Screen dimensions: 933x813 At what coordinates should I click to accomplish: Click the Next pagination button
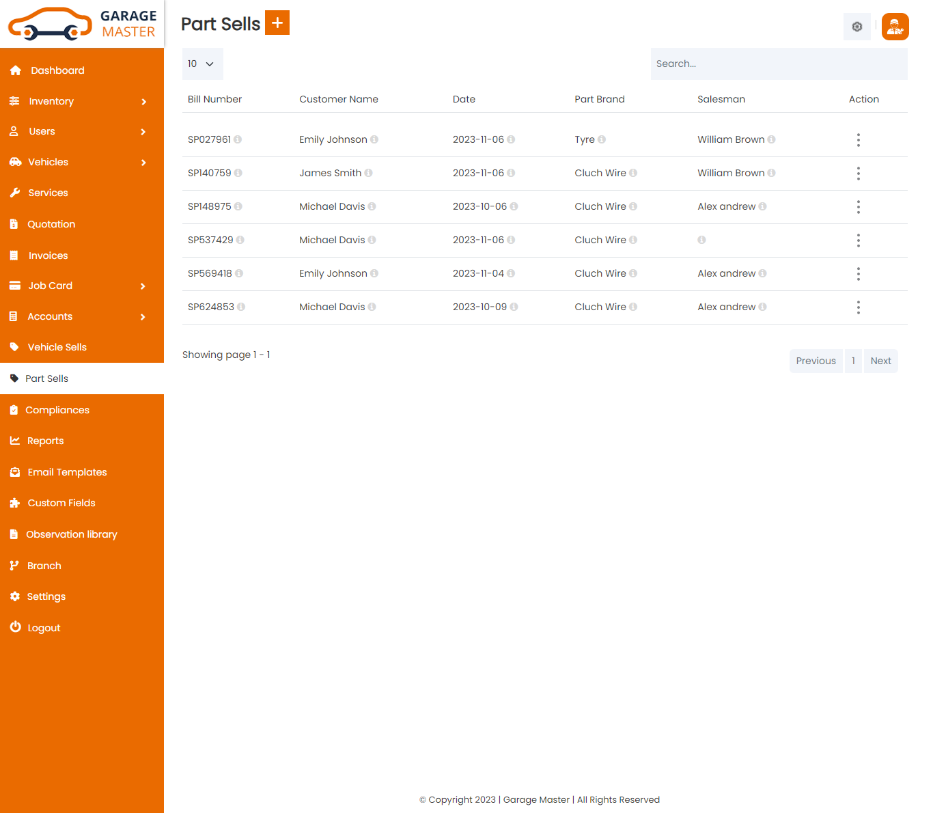[x=880, y=361]
